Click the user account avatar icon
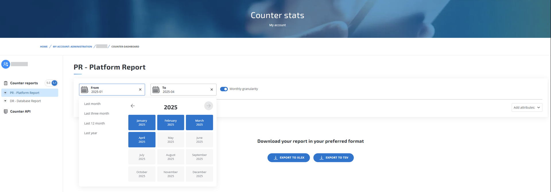This screenshot has height=192, width=551. coord(6,64)
